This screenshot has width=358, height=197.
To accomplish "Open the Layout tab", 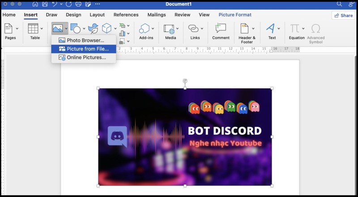I will tap(97, 15).
